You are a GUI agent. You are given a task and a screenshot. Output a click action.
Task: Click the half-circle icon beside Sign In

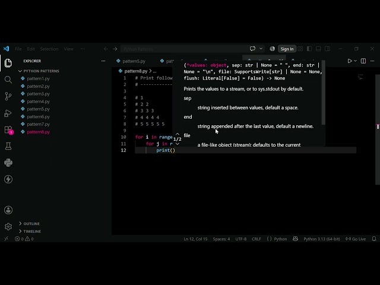click(272, 49)
